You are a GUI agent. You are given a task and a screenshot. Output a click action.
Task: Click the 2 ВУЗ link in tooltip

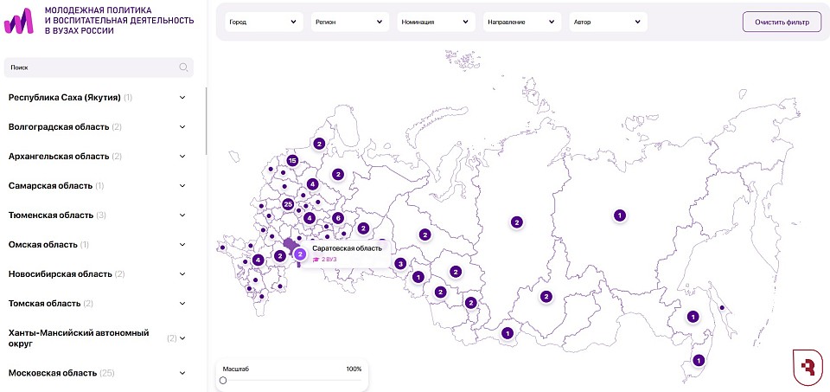(x=326, y=259)
